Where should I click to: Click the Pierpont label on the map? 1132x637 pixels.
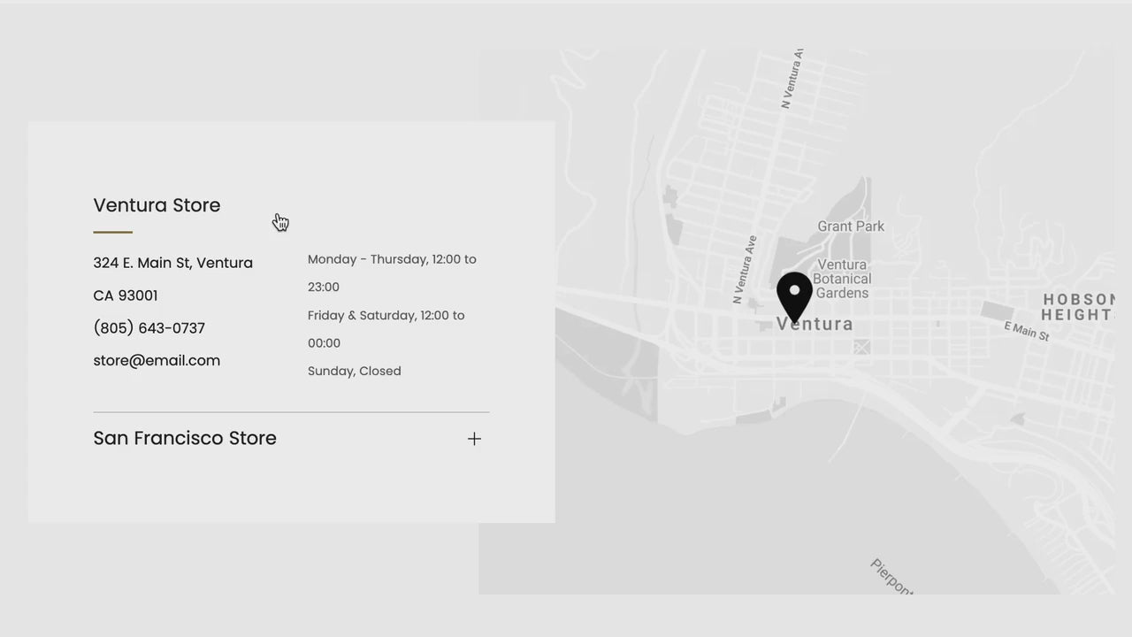891,575
